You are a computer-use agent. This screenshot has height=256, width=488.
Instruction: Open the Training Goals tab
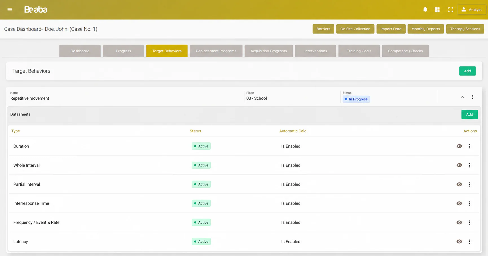pos(359,51)
